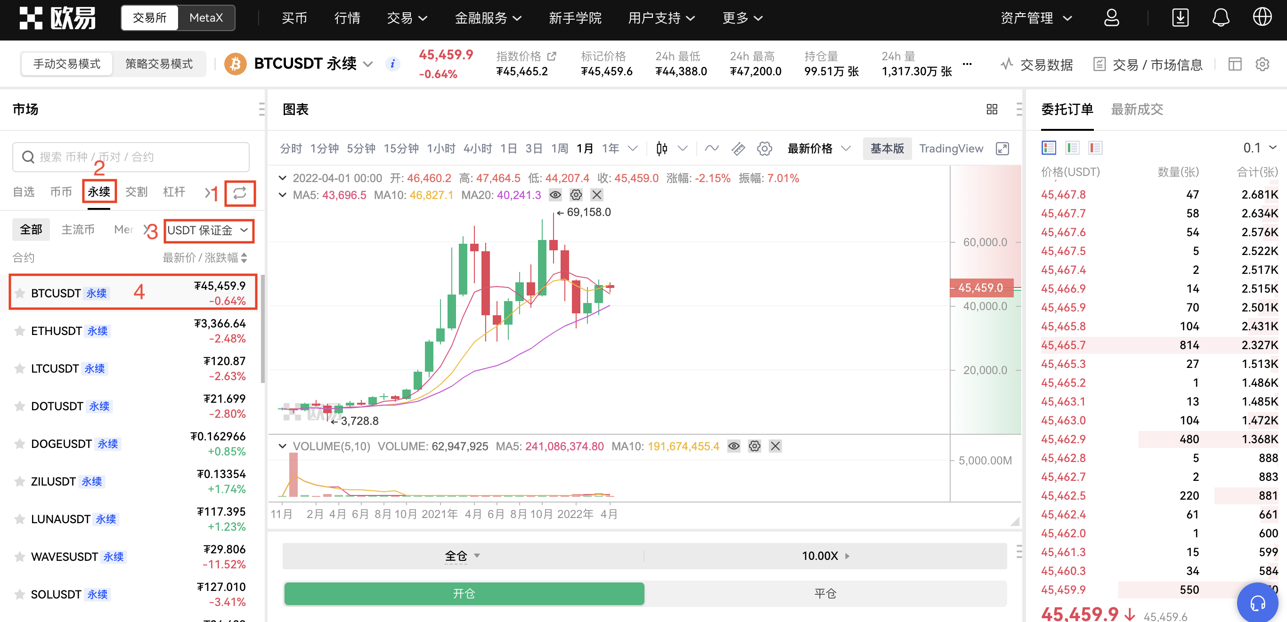This screenshot has width=1287, height=622.
Task: Favorite the DOGEUSDT star
Action: click(19, 443)
